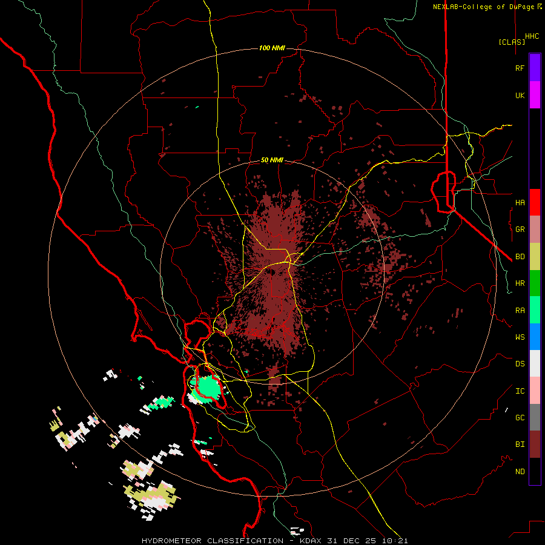Click the dark radar site center point
Screen dimensions: 545x545
coord(272,272)
